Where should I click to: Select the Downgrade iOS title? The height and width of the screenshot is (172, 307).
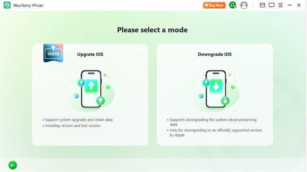click(215, 54)
